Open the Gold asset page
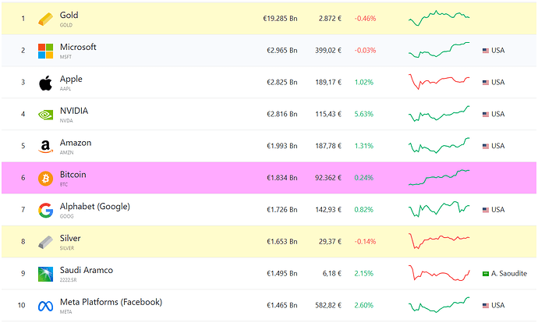The width and height of the screenshot is (538, 323). pyautogui.click(x=69, y=15)
